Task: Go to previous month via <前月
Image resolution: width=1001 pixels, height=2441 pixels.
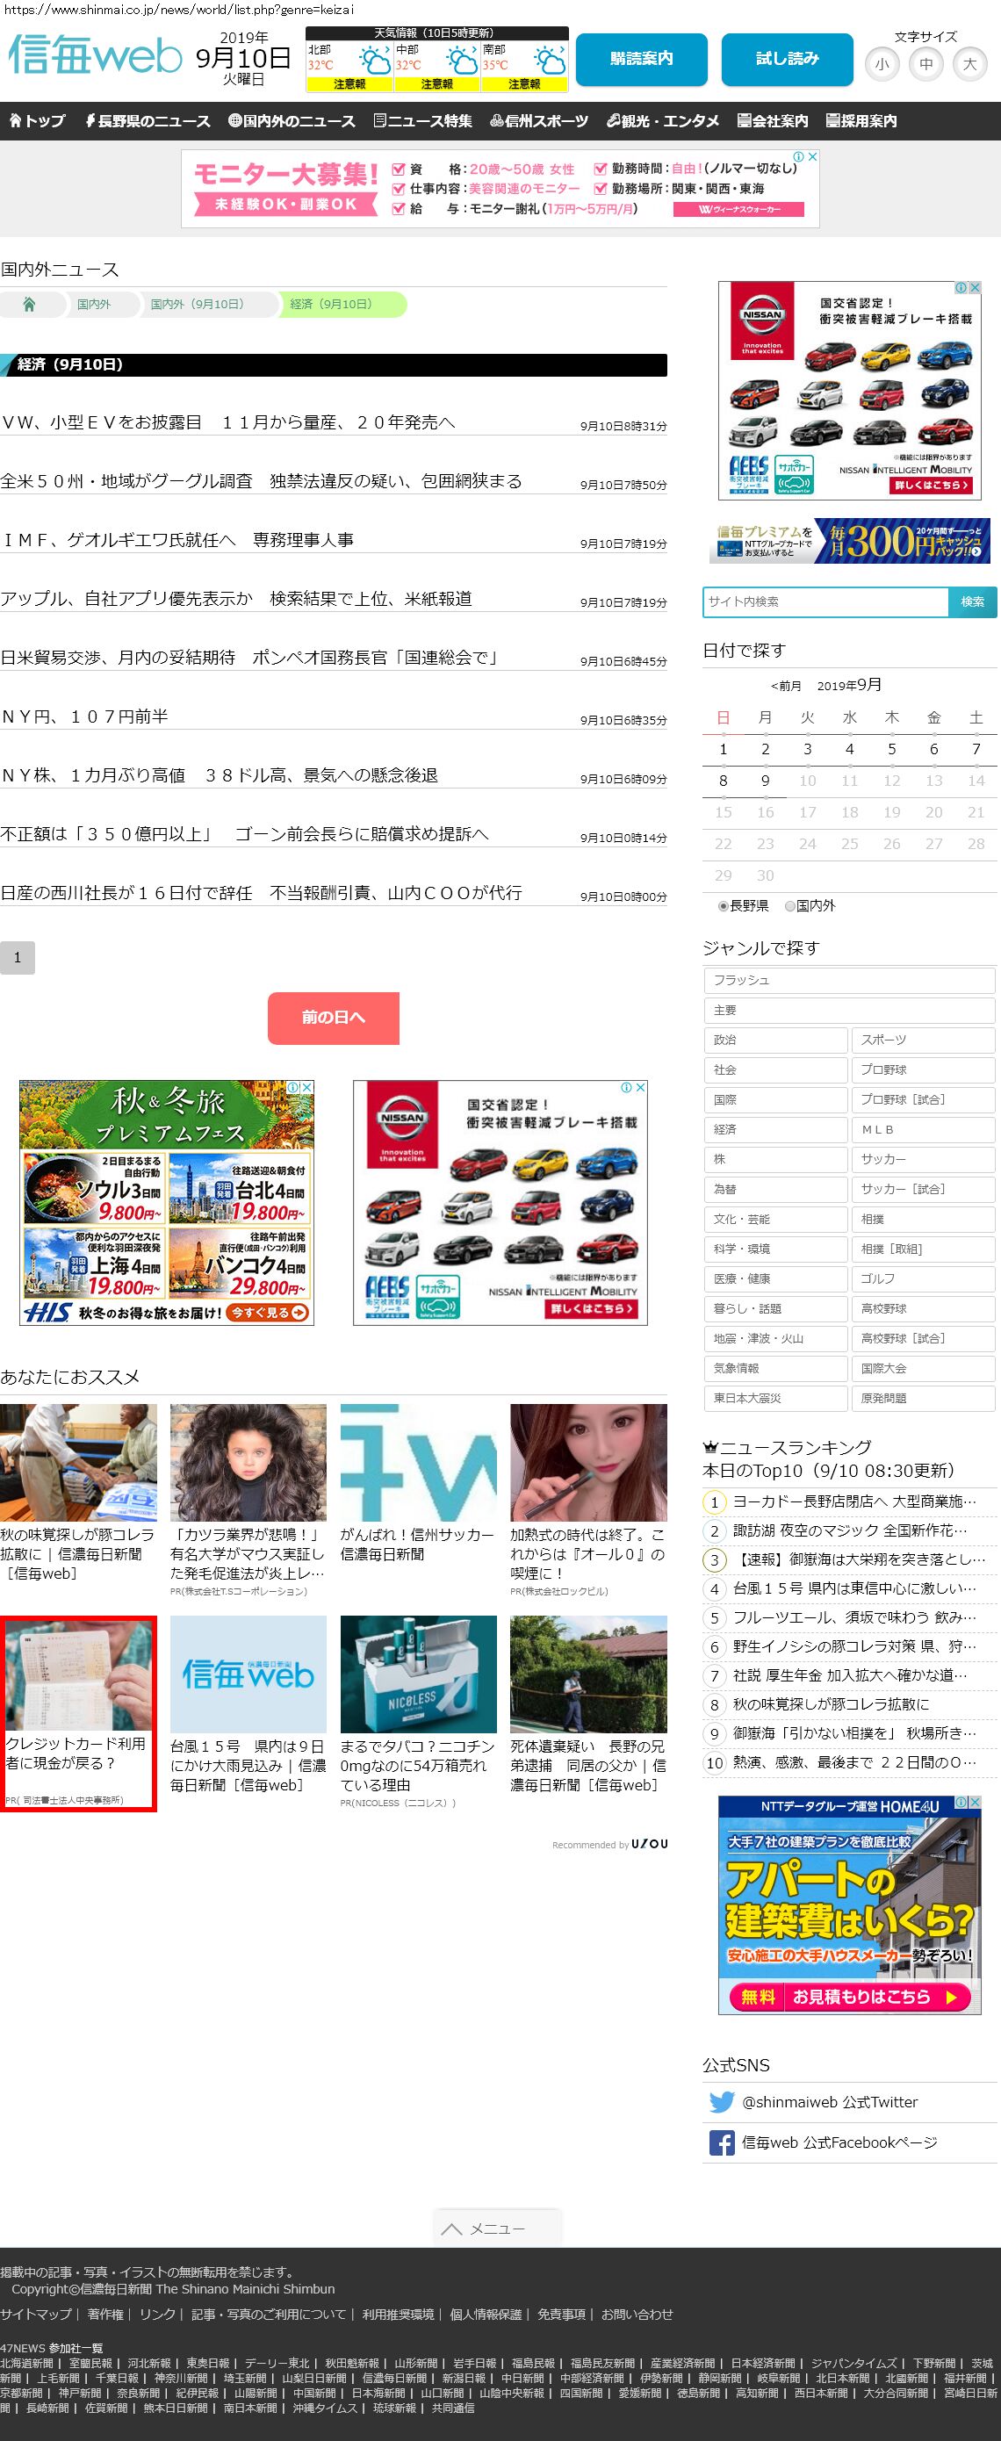Action: click(x=786, y=686)
